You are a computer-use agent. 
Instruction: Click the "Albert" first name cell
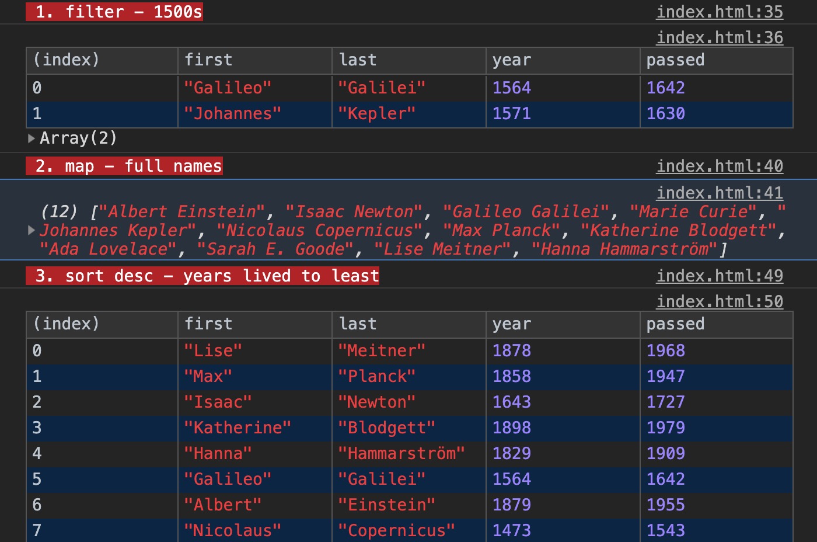254,505
